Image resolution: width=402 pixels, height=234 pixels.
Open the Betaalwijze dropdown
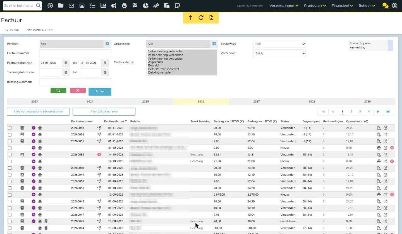279,44
